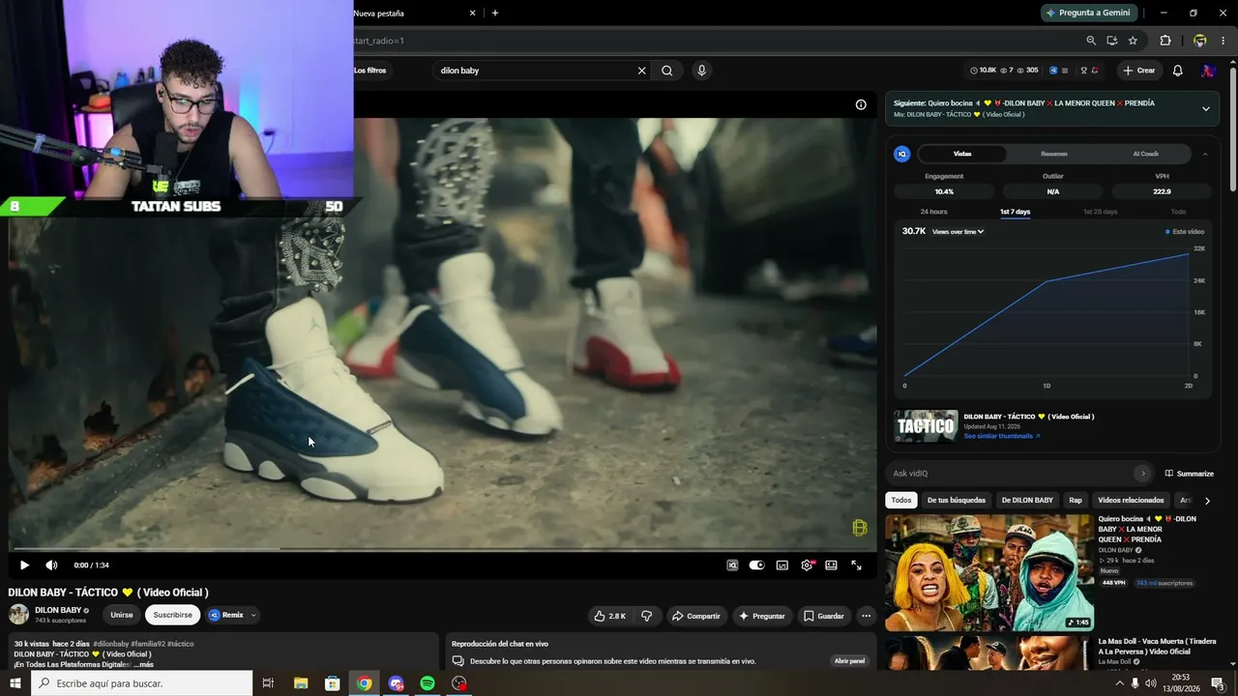Open Spotify from the taskbar

[x=427, y=683]
